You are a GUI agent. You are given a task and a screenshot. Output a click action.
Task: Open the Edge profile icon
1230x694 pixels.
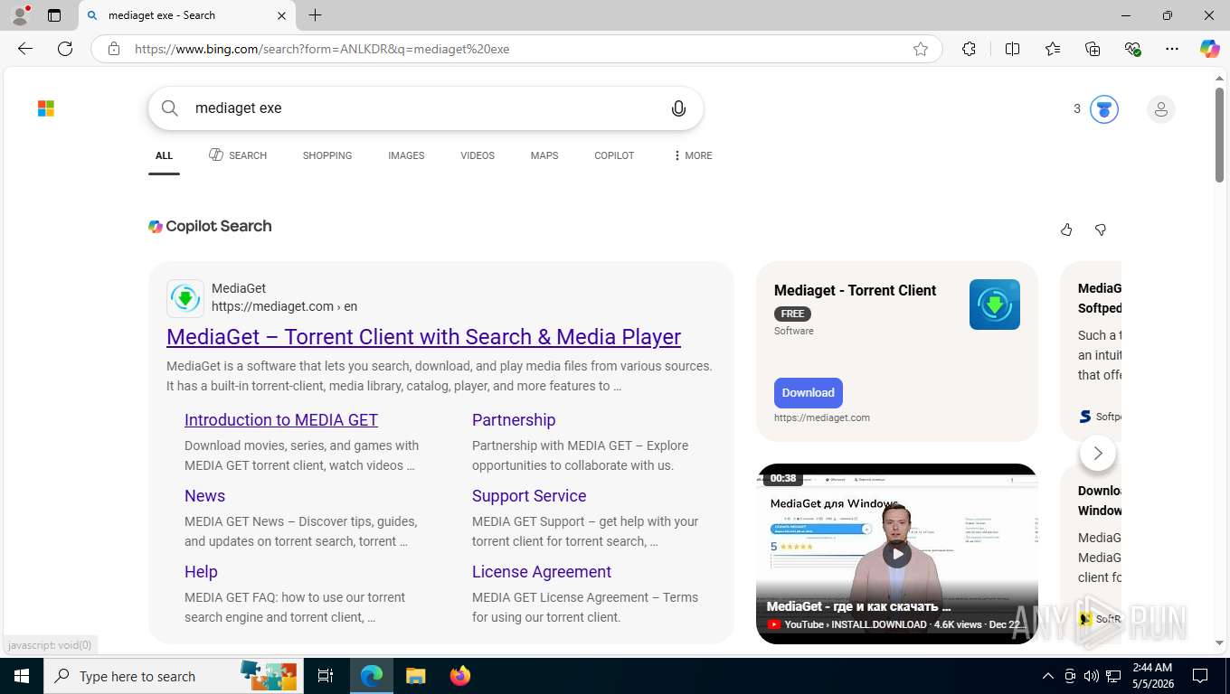(20, 15)
